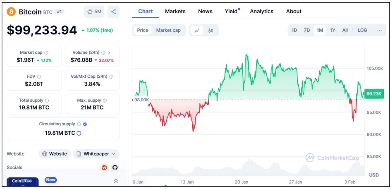The image size is (392, 189).
Task: Open the chart more options ellipsis menu
Action: coord(379,30)
